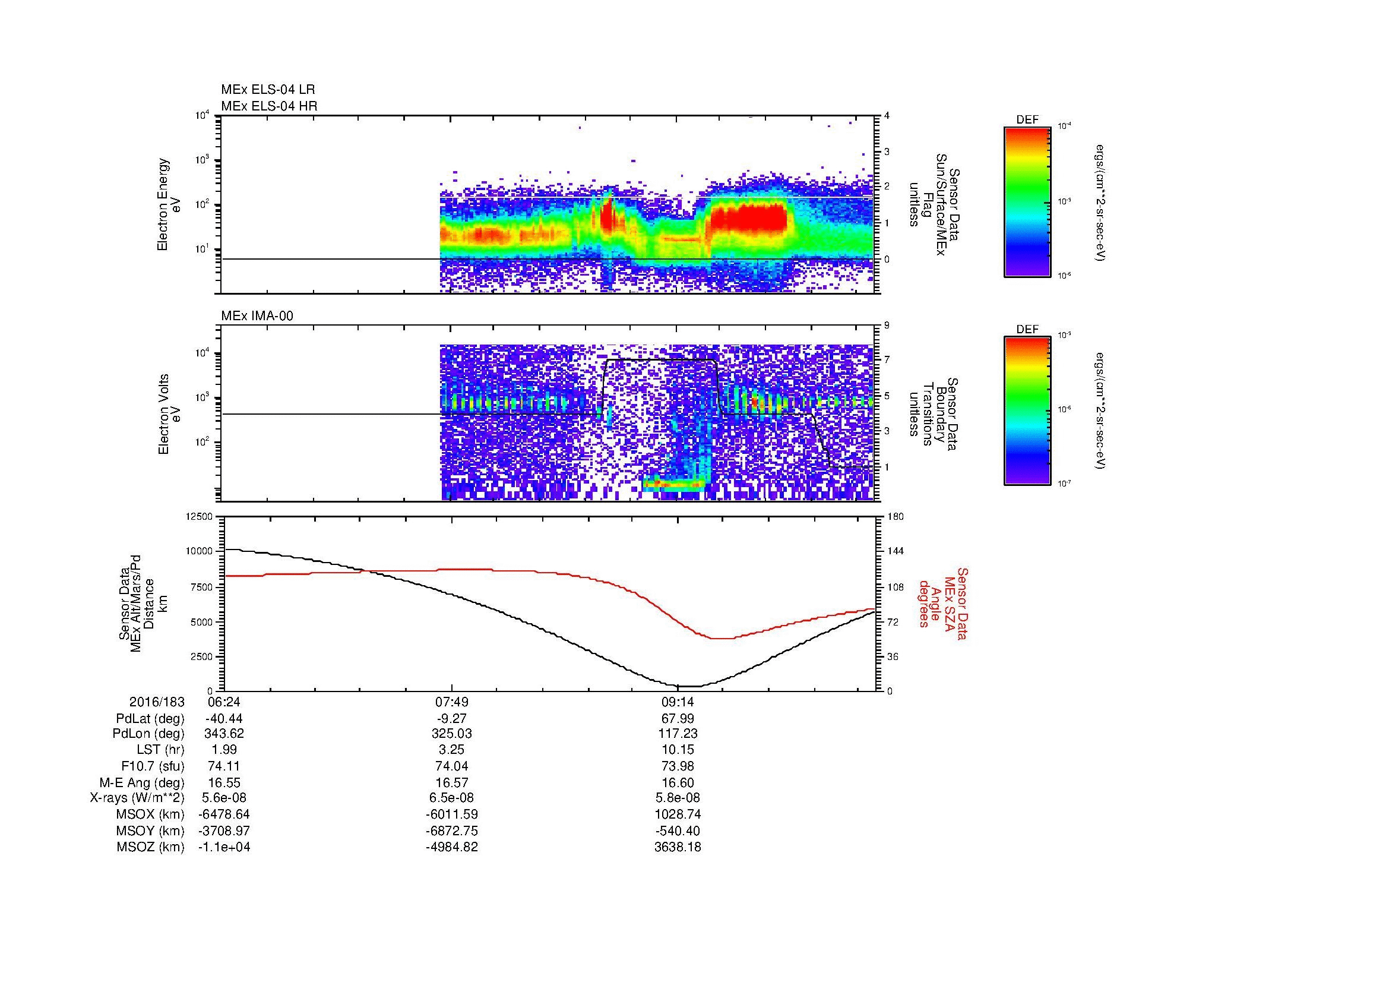Image resolution: width=1389 pixels, height=982 pixels.
Task: Click the 'PdLat (deg)' row label
Action: tap(150, 719)
